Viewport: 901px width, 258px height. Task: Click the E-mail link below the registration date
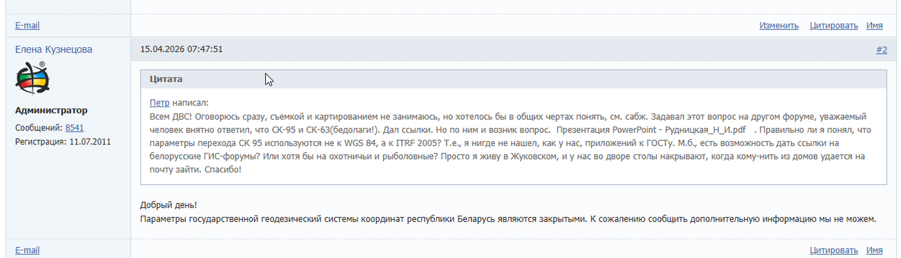point(27,250)
